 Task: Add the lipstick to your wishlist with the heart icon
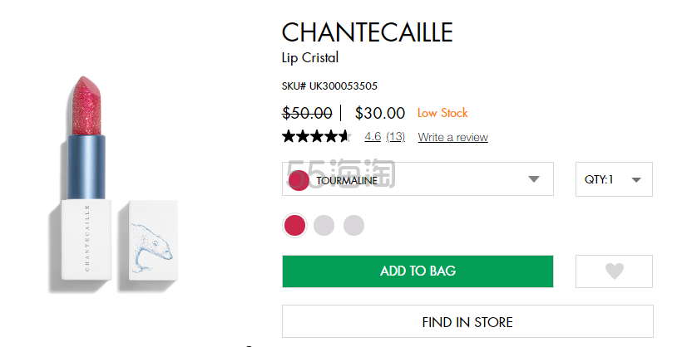[614, 271]
